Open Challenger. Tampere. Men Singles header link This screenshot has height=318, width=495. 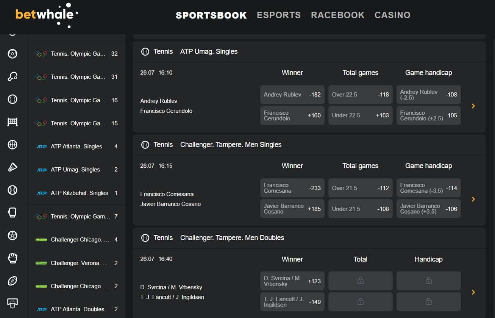pos(231,145)
